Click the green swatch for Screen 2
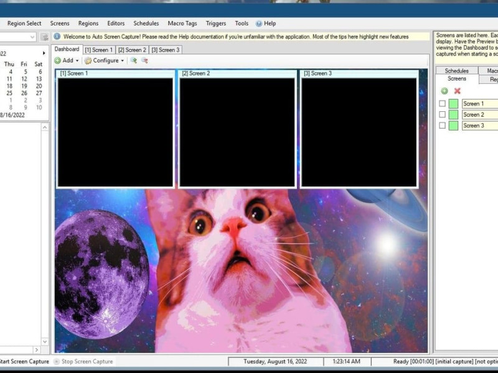The height and width of the screenshot is (373, 498). 453,114
